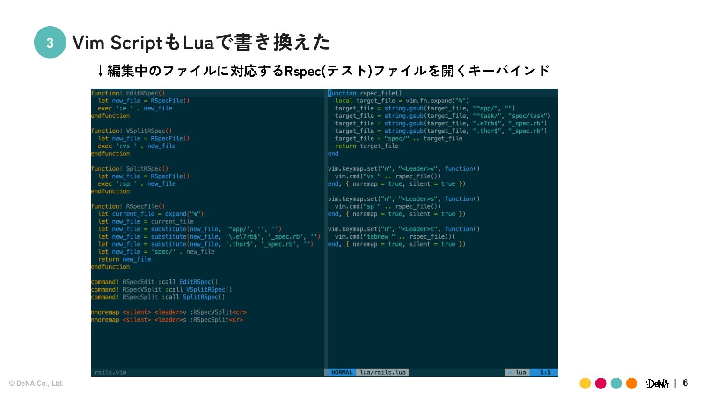Image resolution: width=702 pixels, height=395 pixels.
Task: Click the lua filetype indicator in statusline
Action: [518, 373]
